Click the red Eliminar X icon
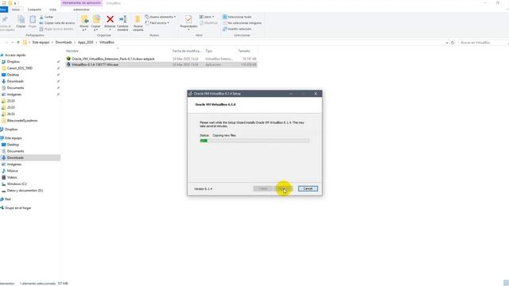509x286 pixels. coord(110,19)
